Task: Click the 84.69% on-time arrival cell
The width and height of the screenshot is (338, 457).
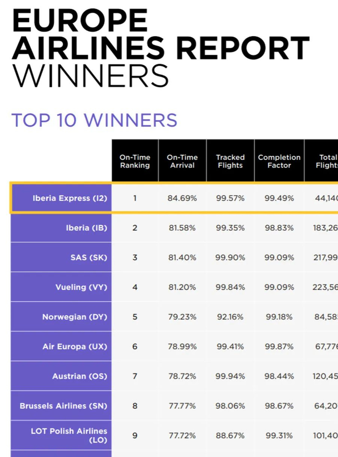Action: 182,198
